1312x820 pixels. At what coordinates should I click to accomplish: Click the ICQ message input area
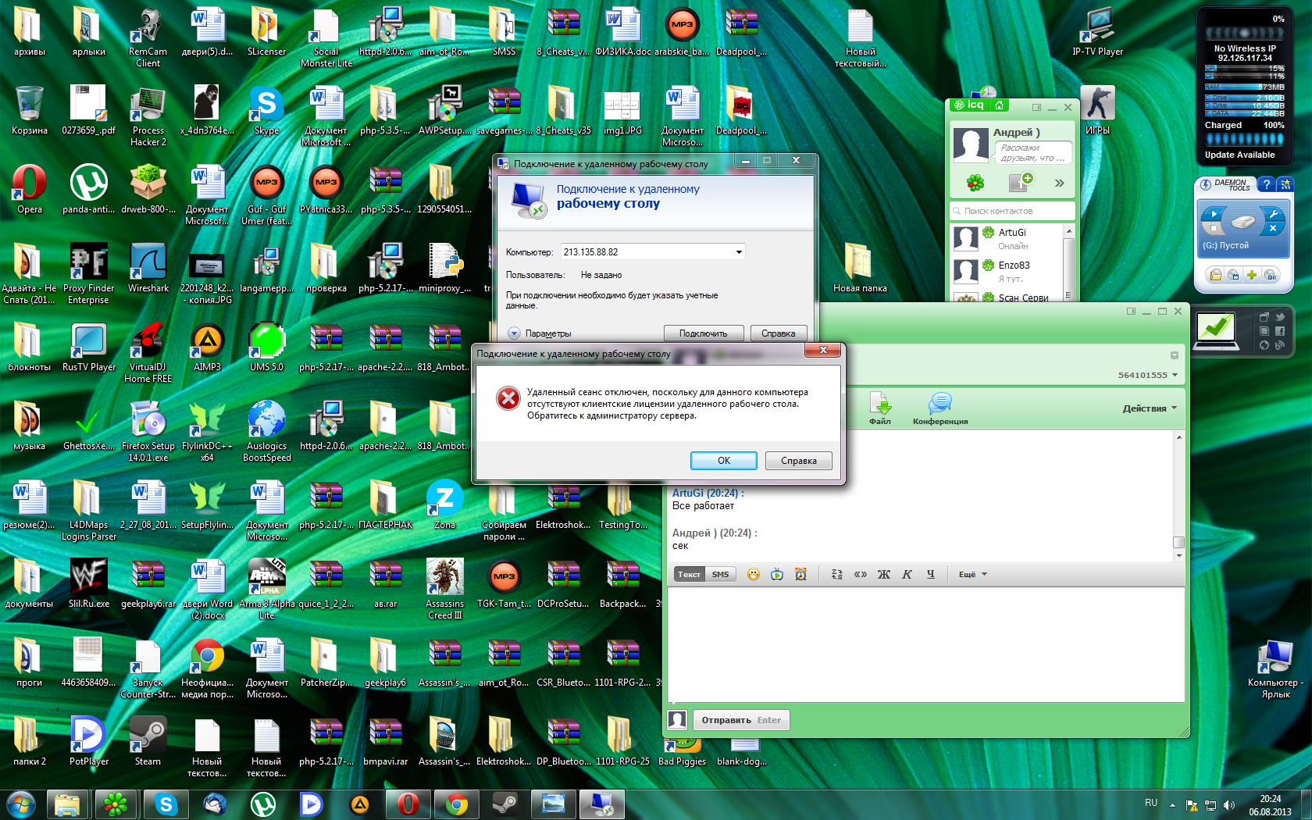(925, 644)
